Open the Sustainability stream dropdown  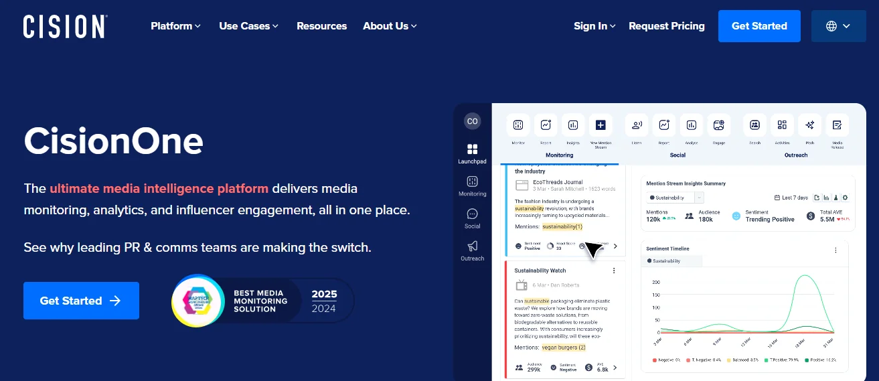(x=675, y=198)
